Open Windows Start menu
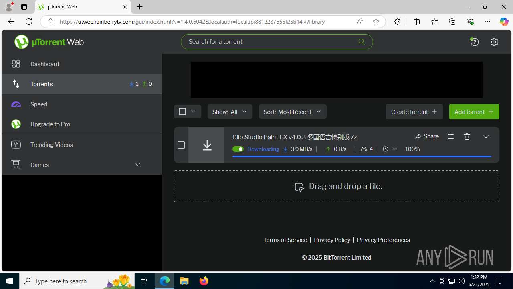The height and width of the screenshot is (289, 513). pos(10,281)
